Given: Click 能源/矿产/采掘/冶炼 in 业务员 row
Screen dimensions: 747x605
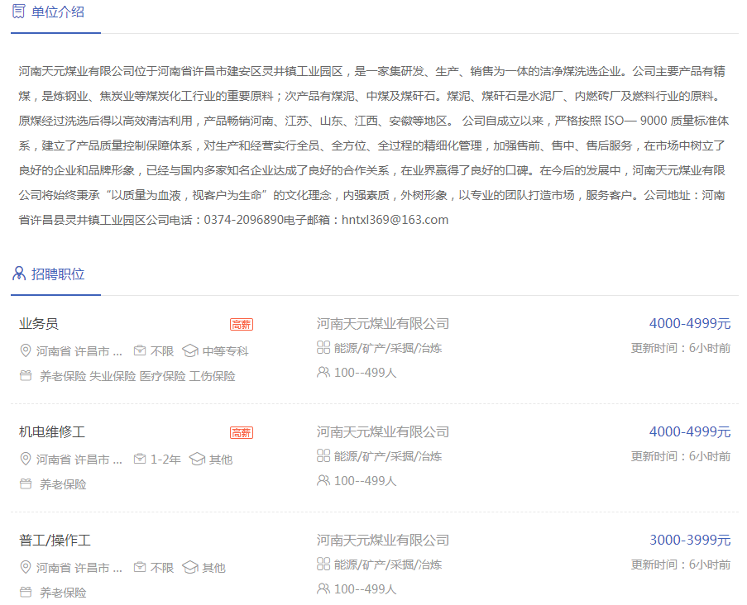Looking at the screenshot, I should (388, 348).
